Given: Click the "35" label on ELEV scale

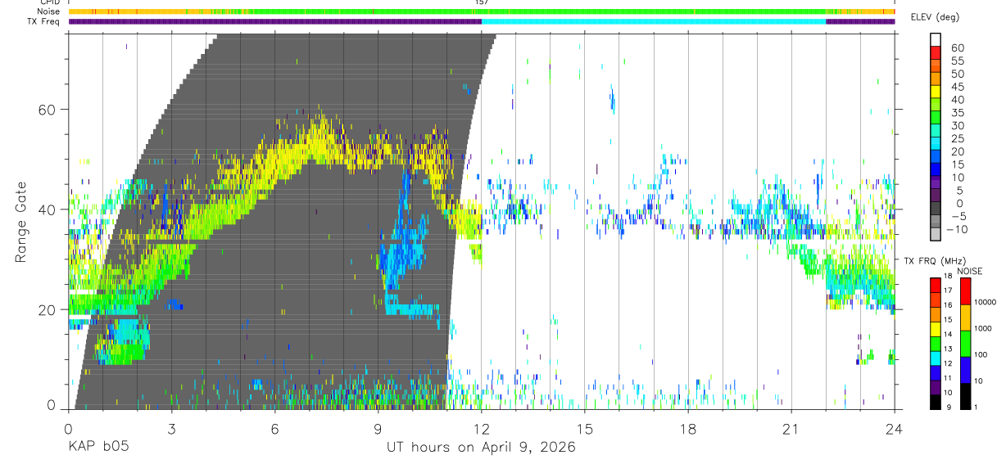Looking at the screenshot, I should point(957,113).
